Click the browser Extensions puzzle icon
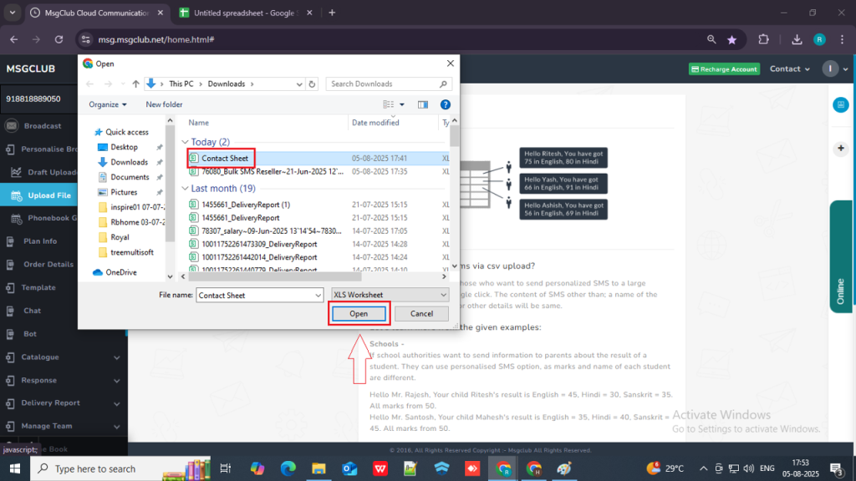 [763, 39]
